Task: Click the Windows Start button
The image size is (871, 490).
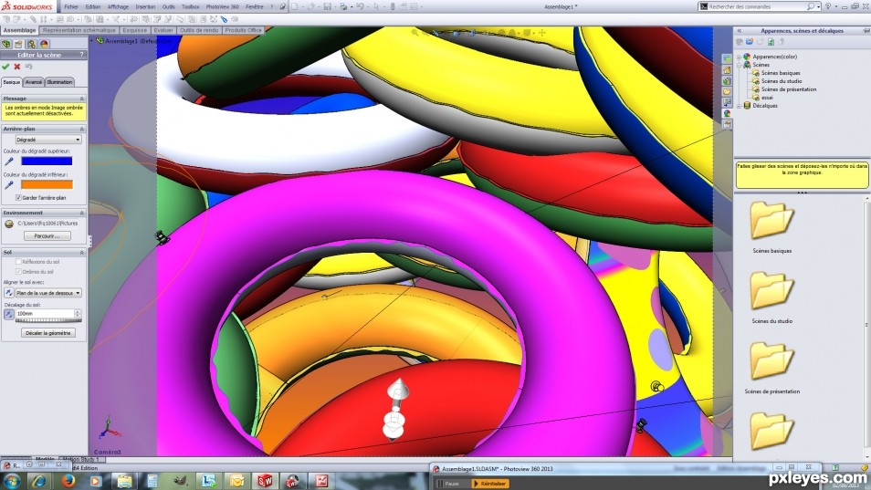Action: [12, 481]
